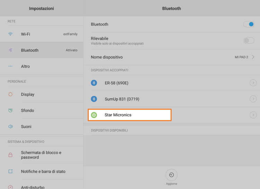Turn off the Bluetooth toggle switch
The image size is (260, 189).
point(249,24)
